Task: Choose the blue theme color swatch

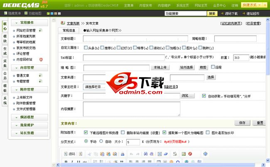Action: click(52, 13)
